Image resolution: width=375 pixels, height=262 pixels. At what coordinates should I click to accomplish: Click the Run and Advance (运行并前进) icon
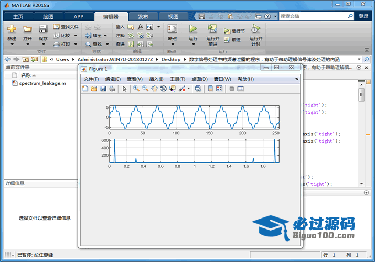click(212, 29)
